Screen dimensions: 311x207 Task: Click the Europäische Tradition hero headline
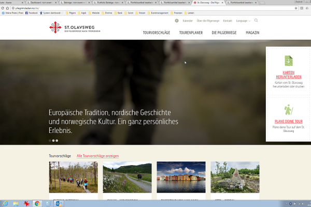(114, 122)
